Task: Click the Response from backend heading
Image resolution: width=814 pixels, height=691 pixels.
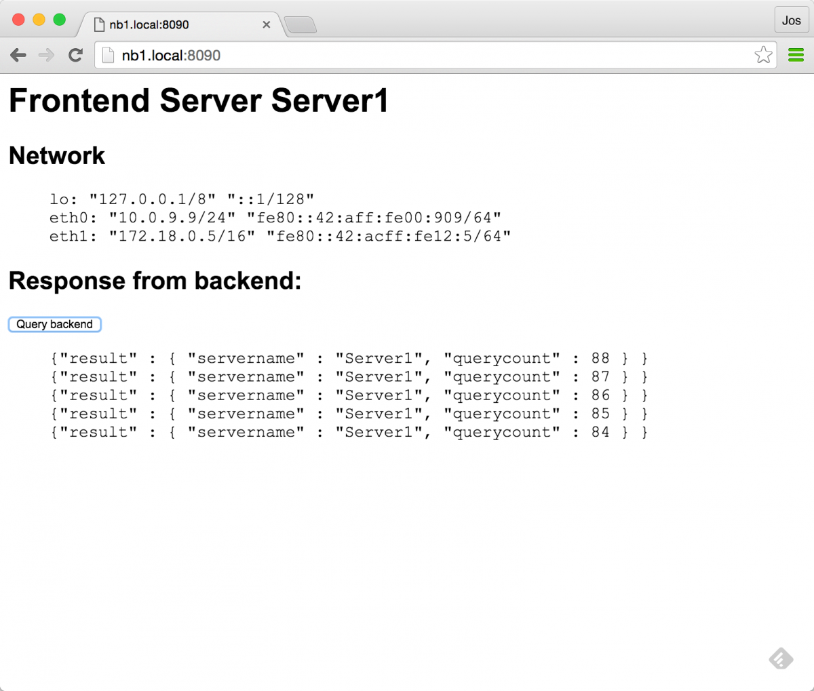Action: point(155,280)
